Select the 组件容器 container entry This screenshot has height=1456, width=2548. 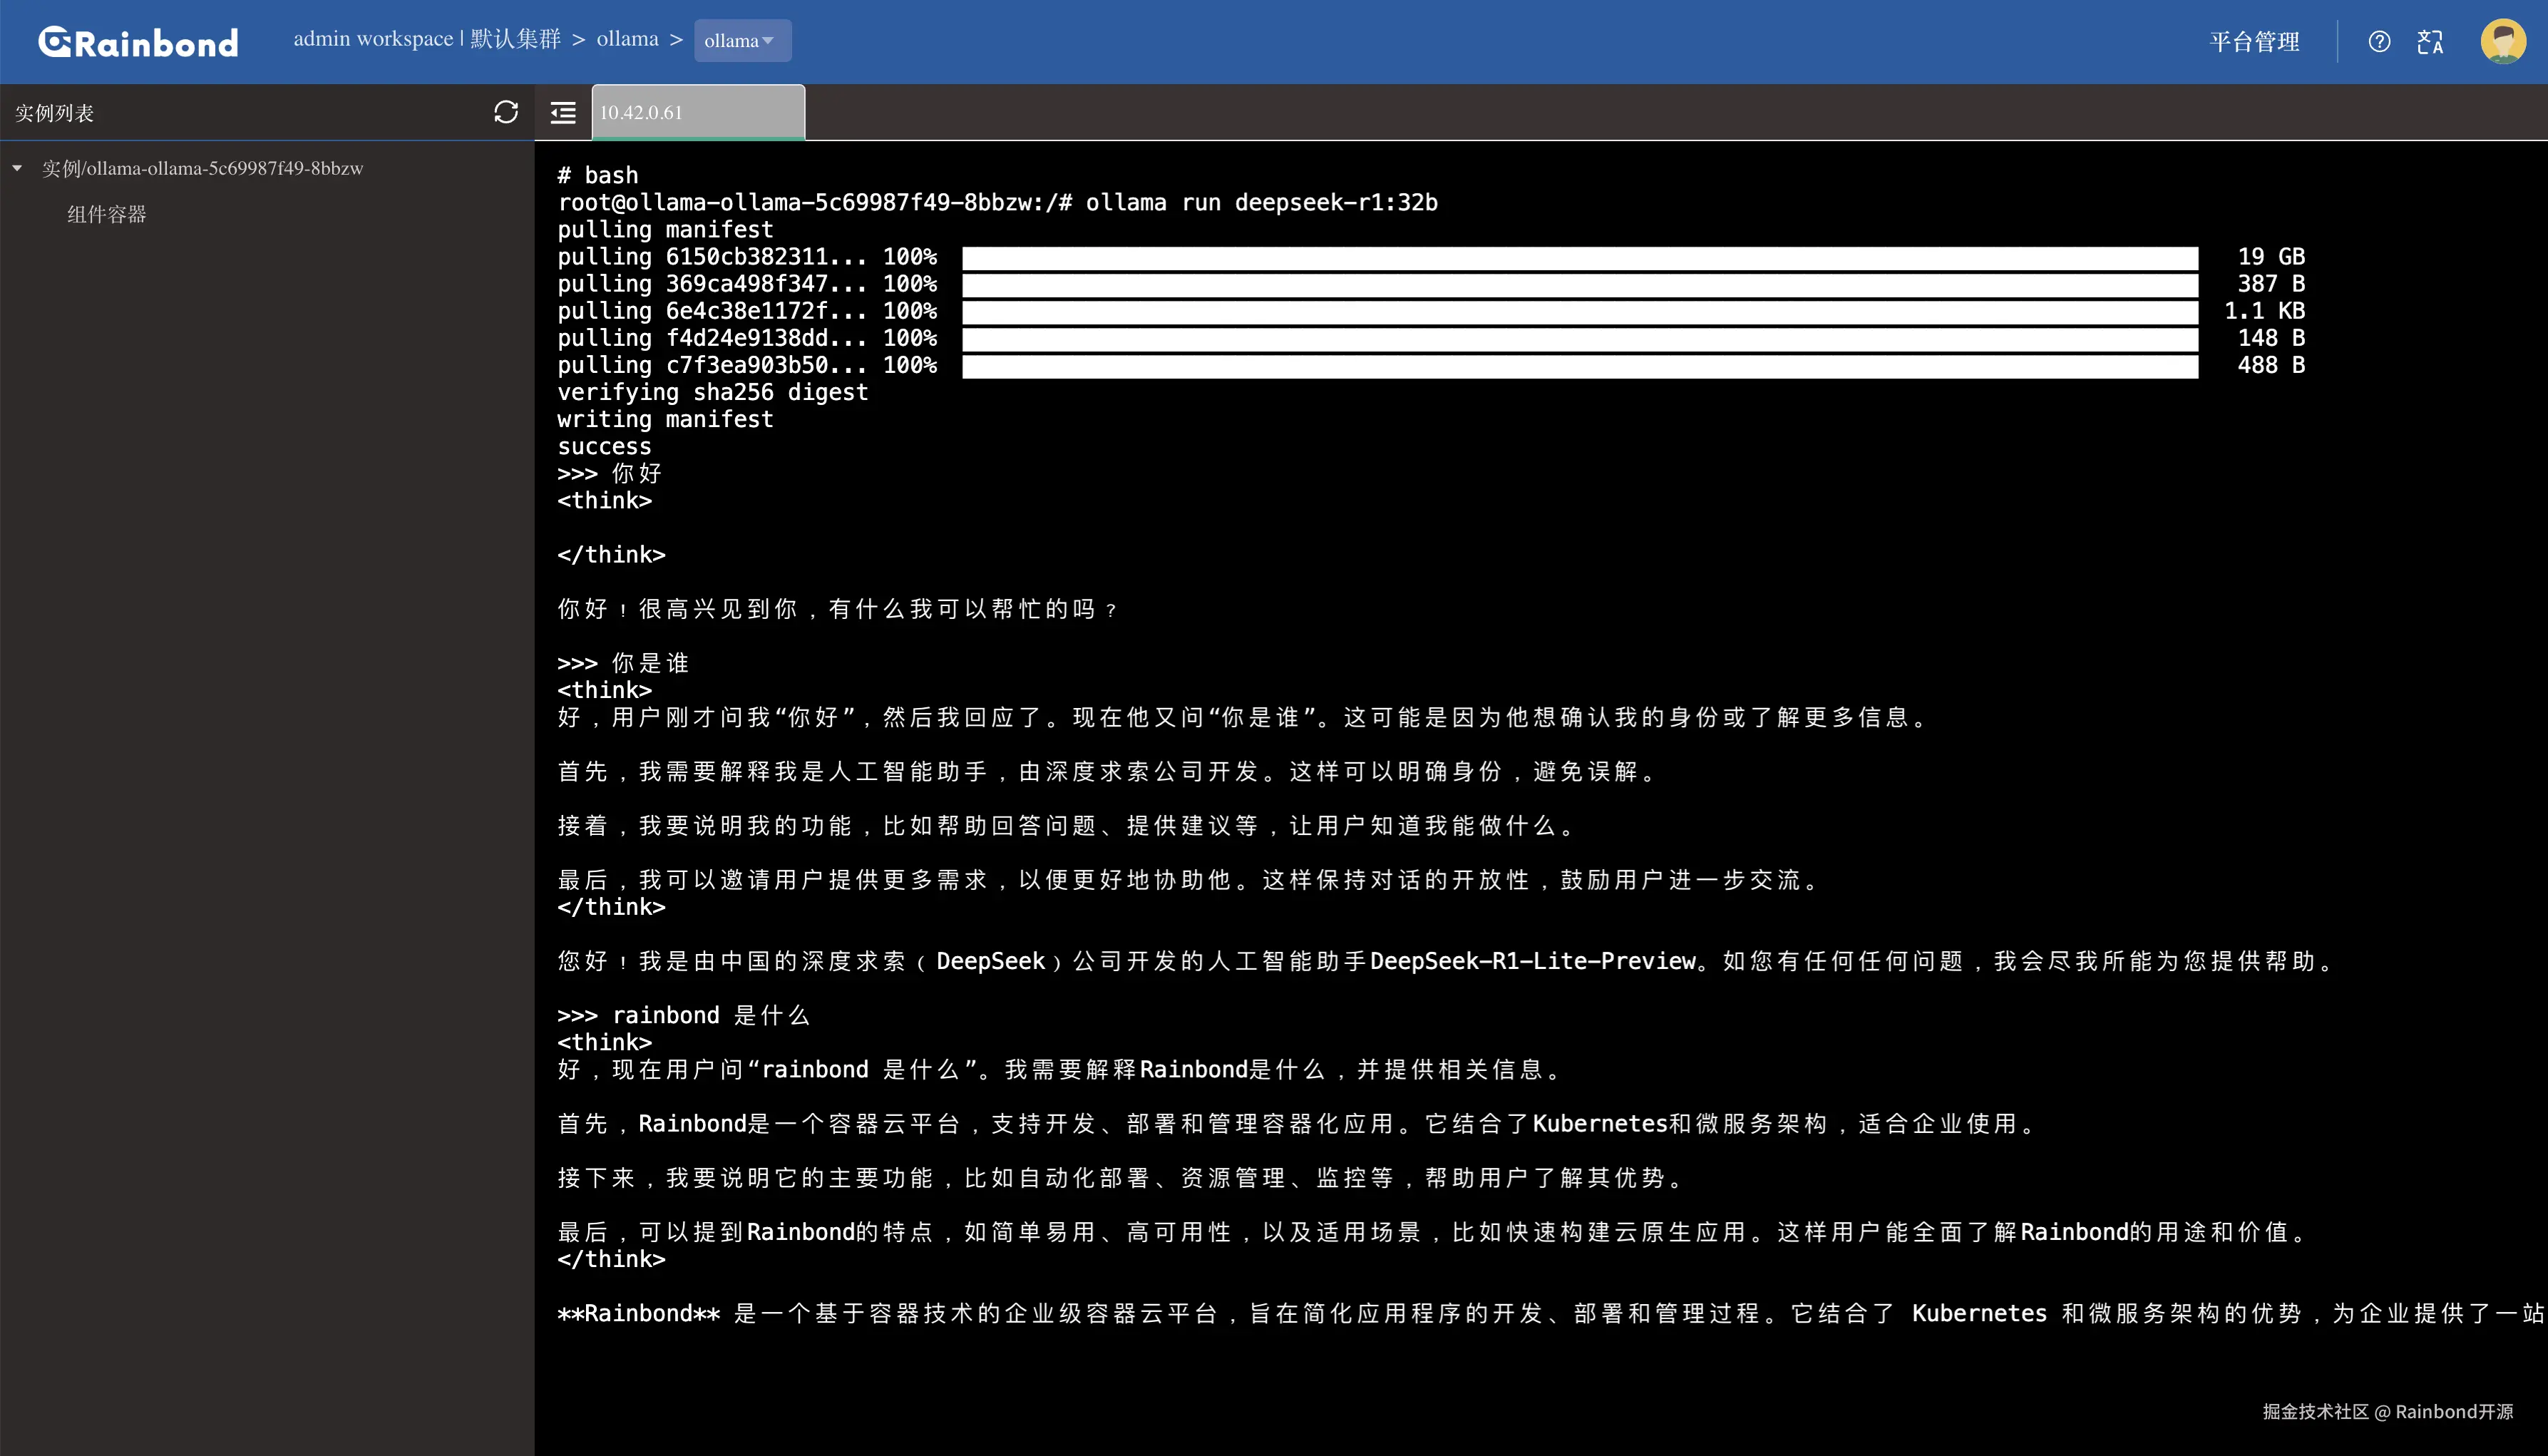coord(106,214)
